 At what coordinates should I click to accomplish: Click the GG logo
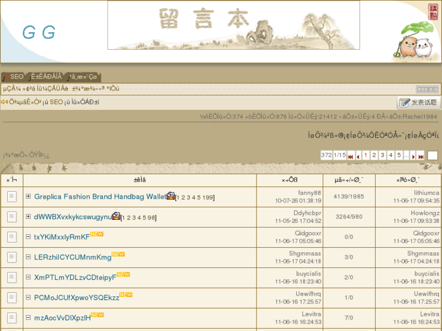[x=39, y=32]
